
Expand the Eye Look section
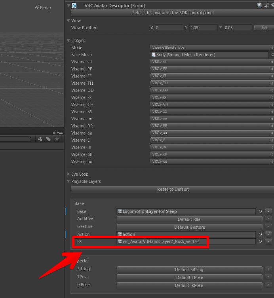[68, 174]
